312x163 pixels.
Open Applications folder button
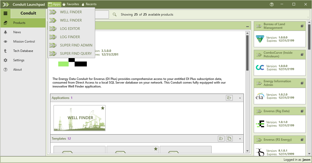[x=229, y=98]
